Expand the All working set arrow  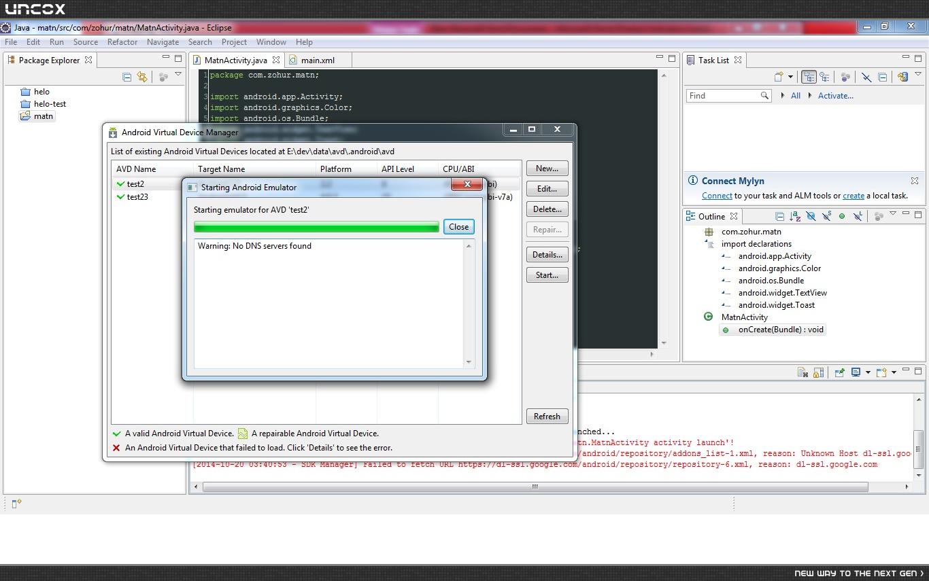tap(783, 96)
